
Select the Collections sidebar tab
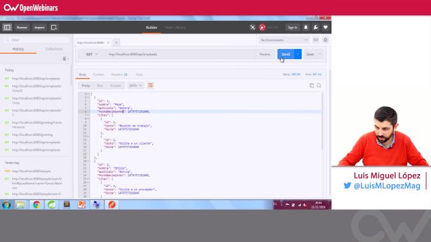point(54,49)
